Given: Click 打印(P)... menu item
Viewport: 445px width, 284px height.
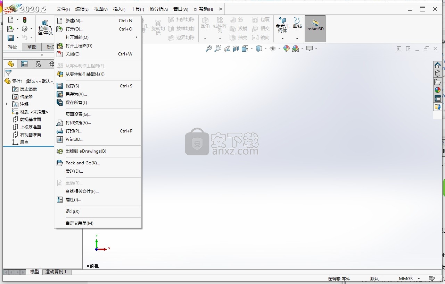Looking at the screenshot, I should tap(98, 131).
